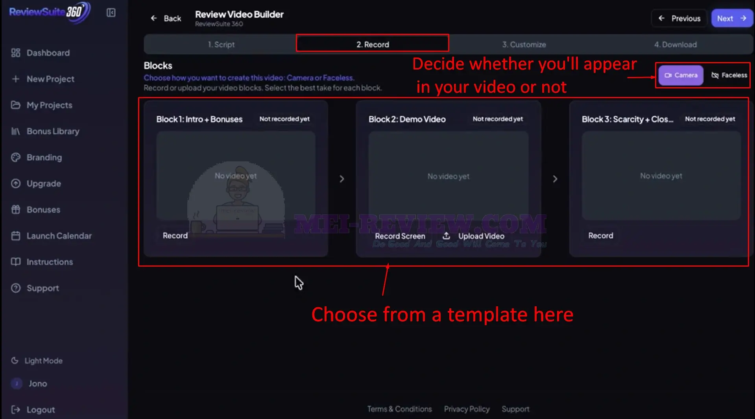
Task: Click the Block 3 'Not recorded yet' status
Action: pyautogui.click(x=710, y=119)
